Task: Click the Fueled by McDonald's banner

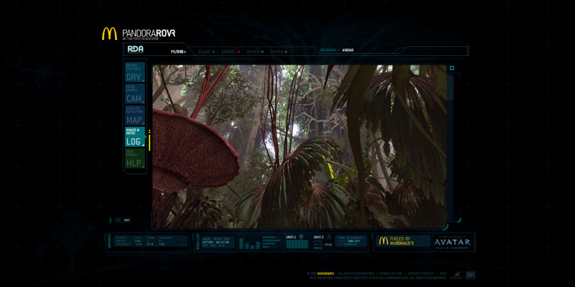Action: pyautogui.click(x=402, y=241)
